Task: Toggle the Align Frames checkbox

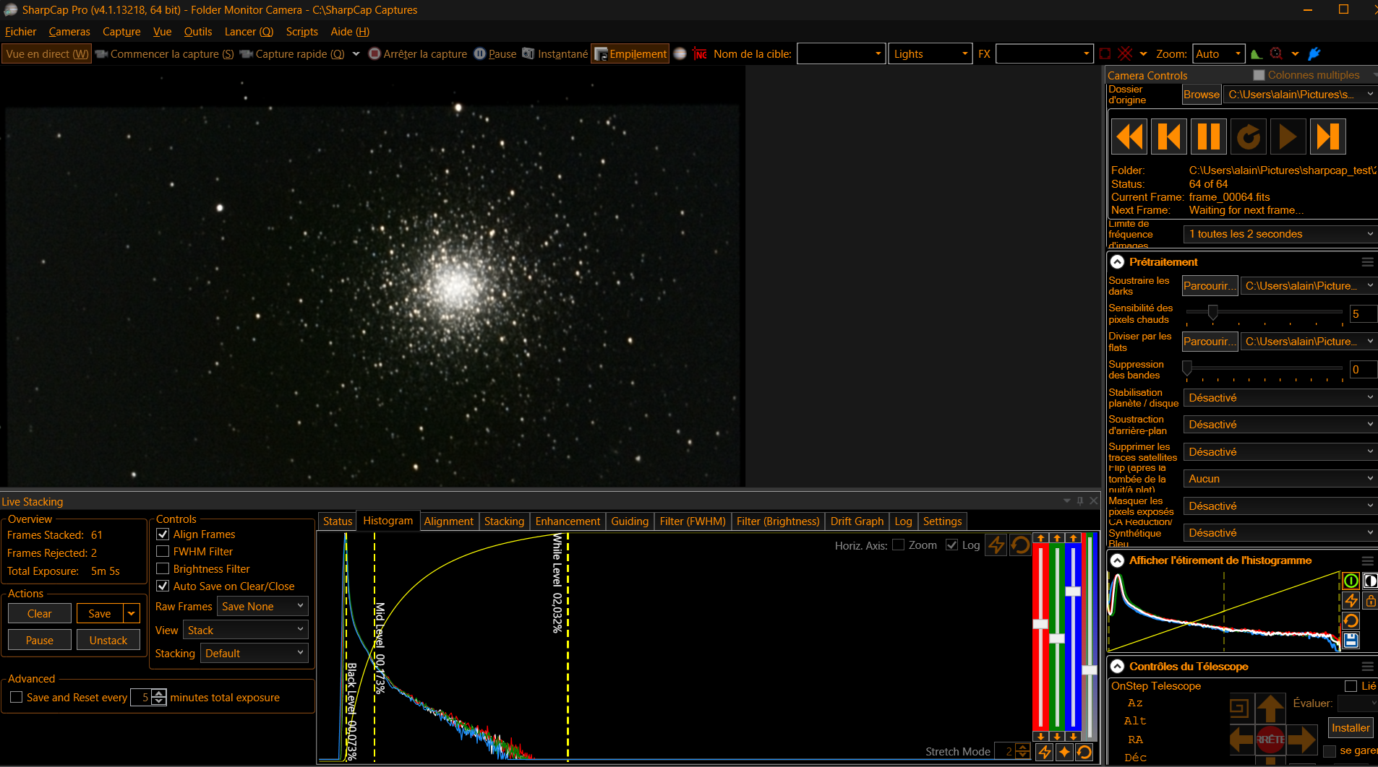Action: (163, 534)
